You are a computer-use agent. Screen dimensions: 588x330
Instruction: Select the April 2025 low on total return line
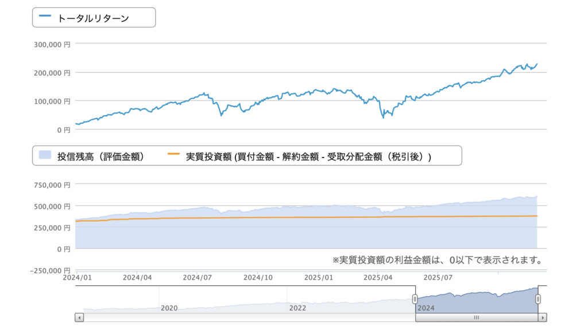tap(383, 117)
